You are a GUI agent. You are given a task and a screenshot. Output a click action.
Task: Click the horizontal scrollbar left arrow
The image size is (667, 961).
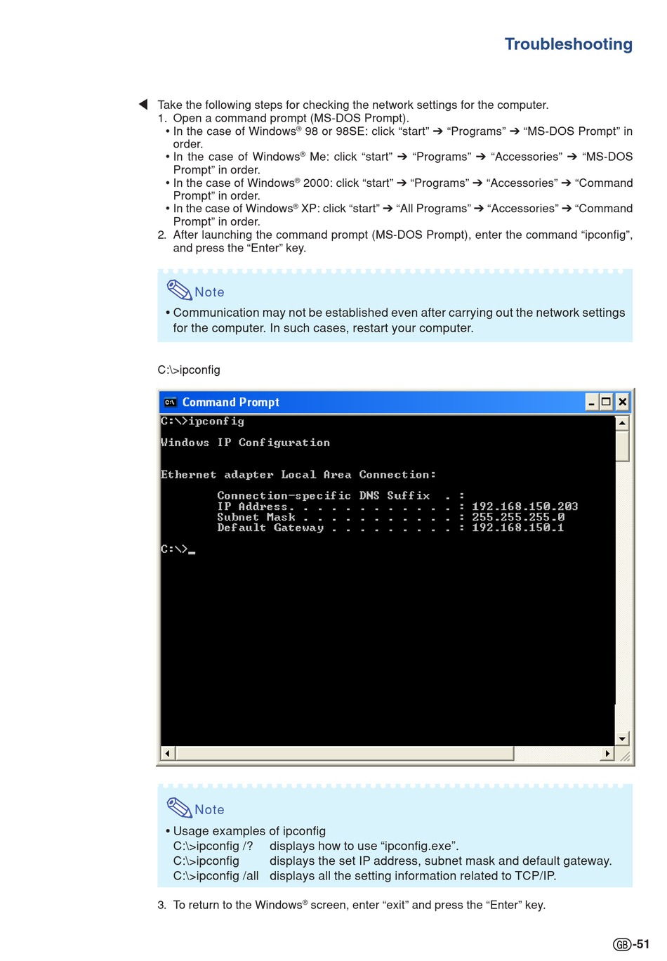167,754
